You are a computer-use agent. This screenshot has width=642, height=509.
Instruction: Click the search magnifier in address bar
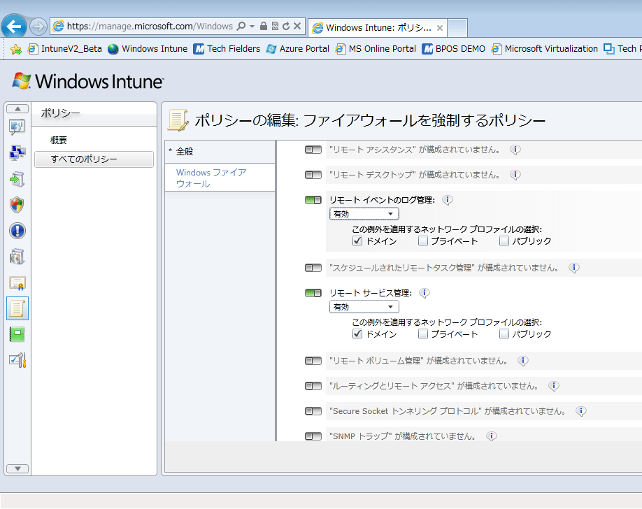[241, 26]
